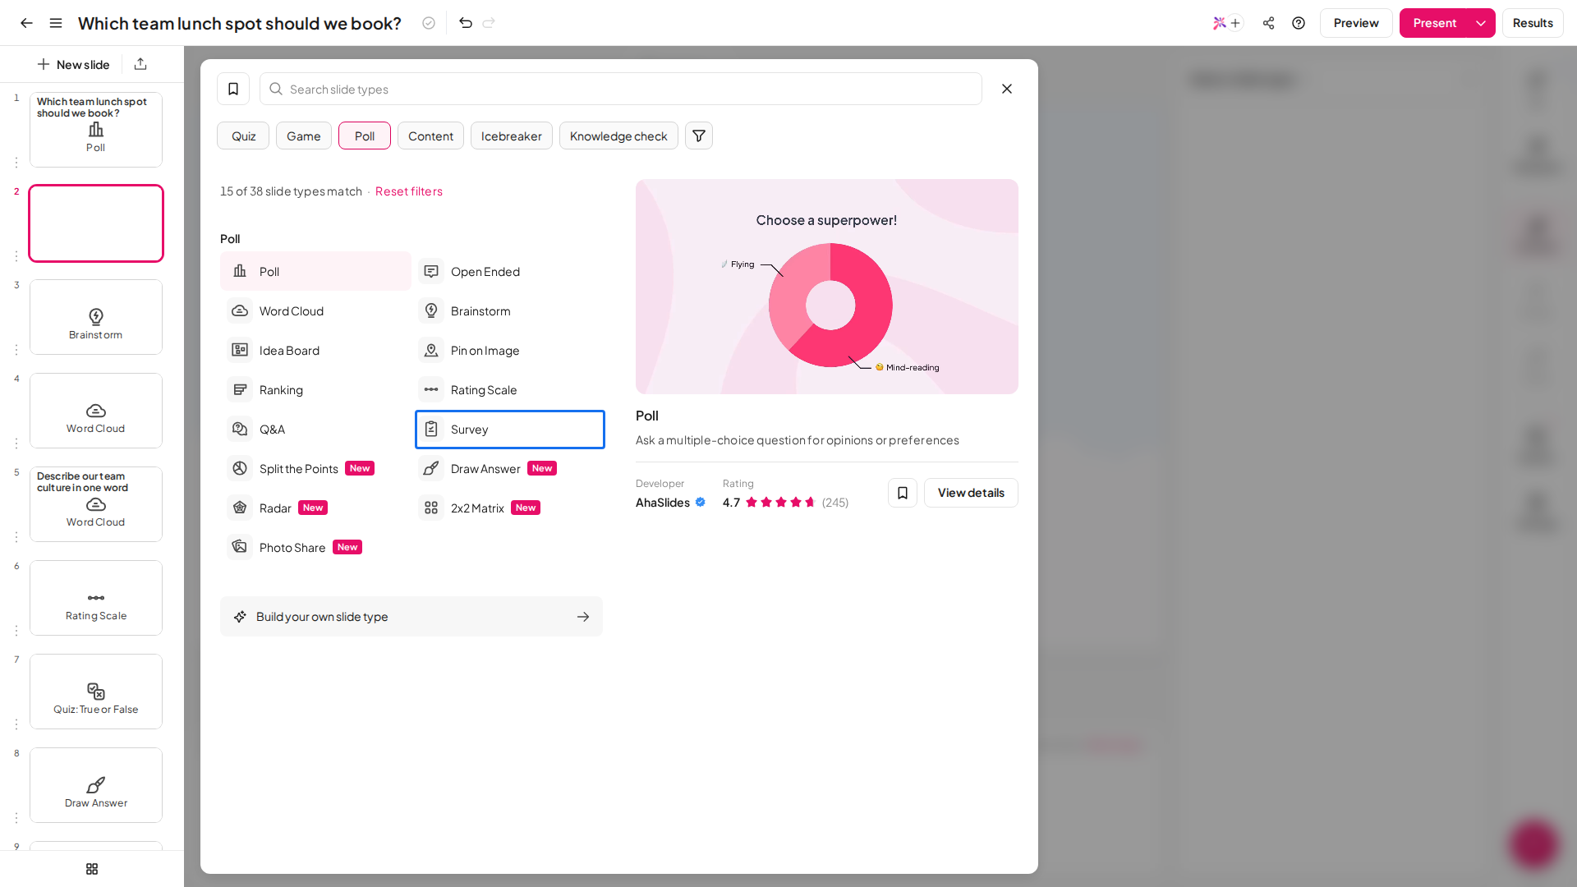Open the hamburger menu

(56, 23)
